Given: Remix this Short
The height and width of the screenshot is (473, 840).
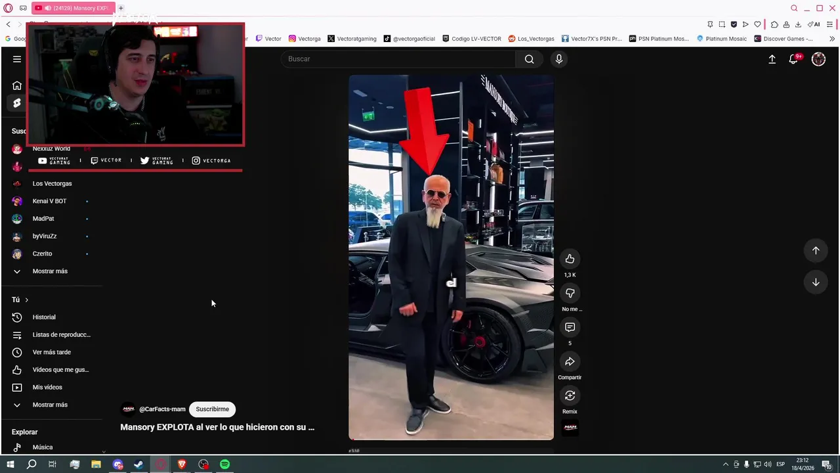Looking at the screenshot, I should [570, 395].
